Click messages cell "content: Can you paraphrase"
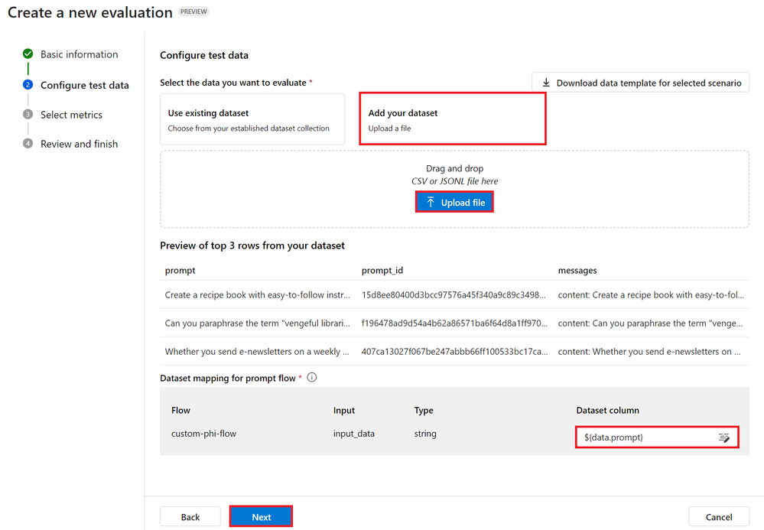 click(651, 324)
